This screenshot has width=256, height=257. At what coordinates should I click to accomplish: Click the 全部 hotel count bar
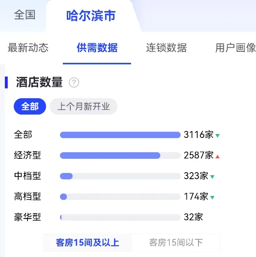[x=120, y=135]
